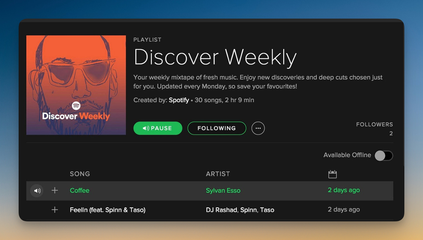The height and width of the screenshot is (240, 423).
Task: Sort tracks by the ARTIST column header
Action: pos(218,174)
